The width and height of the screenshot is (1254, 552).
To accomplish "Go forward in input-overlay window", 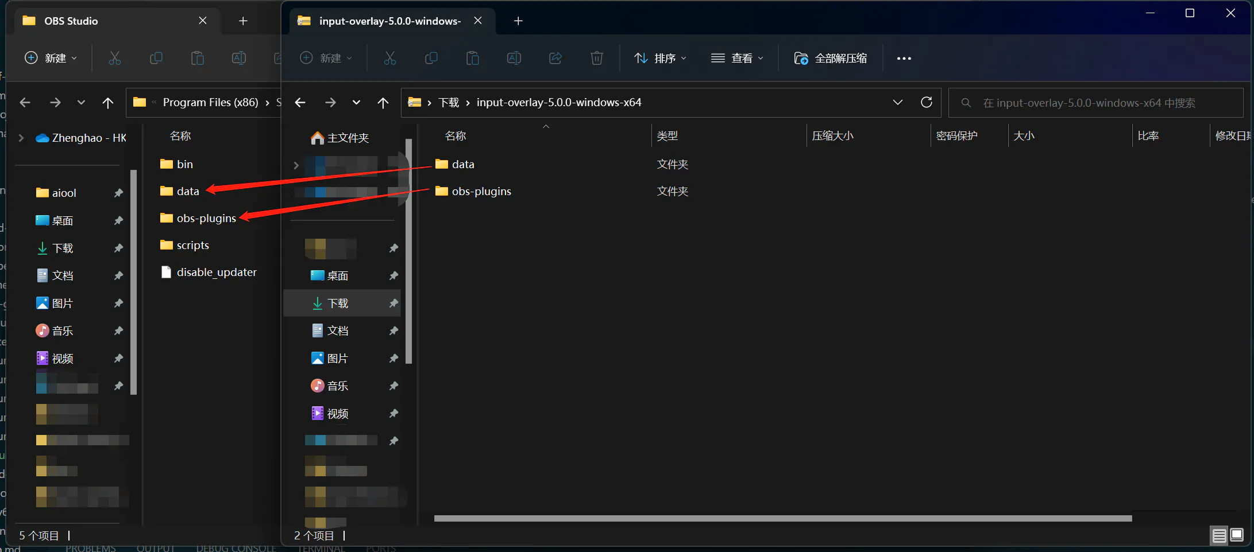I will pyautogui.click(x=330, y=103).
